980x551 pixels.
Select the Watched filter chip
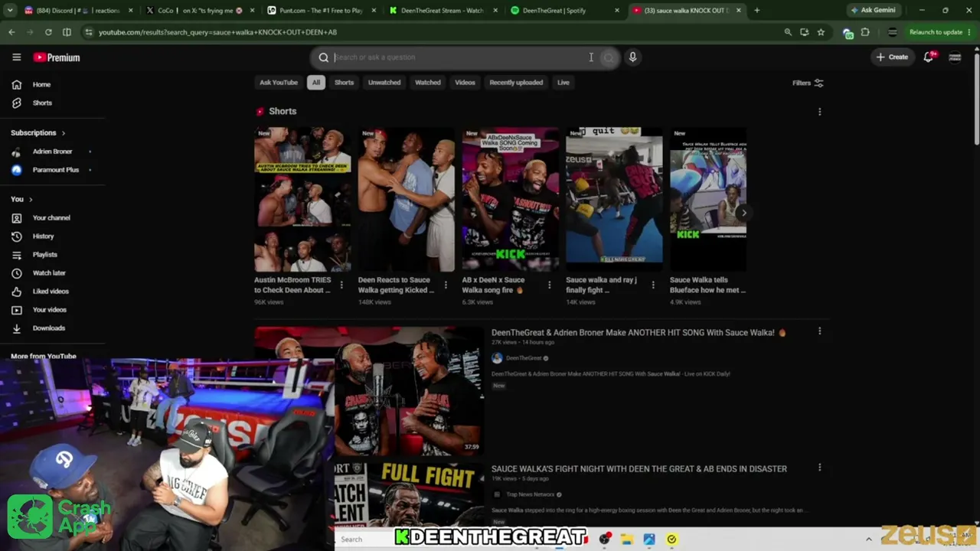428,83
